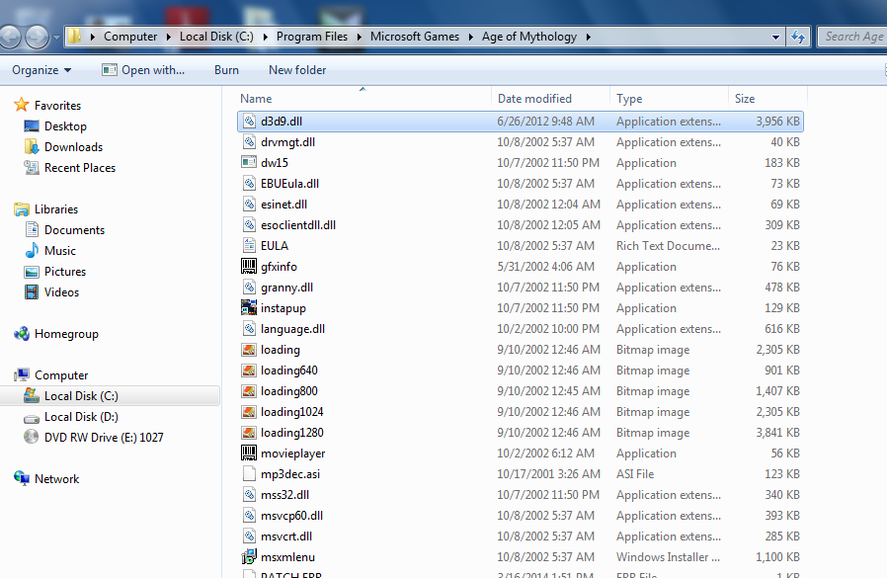Select the esoclientdll.dll file name

298,225
